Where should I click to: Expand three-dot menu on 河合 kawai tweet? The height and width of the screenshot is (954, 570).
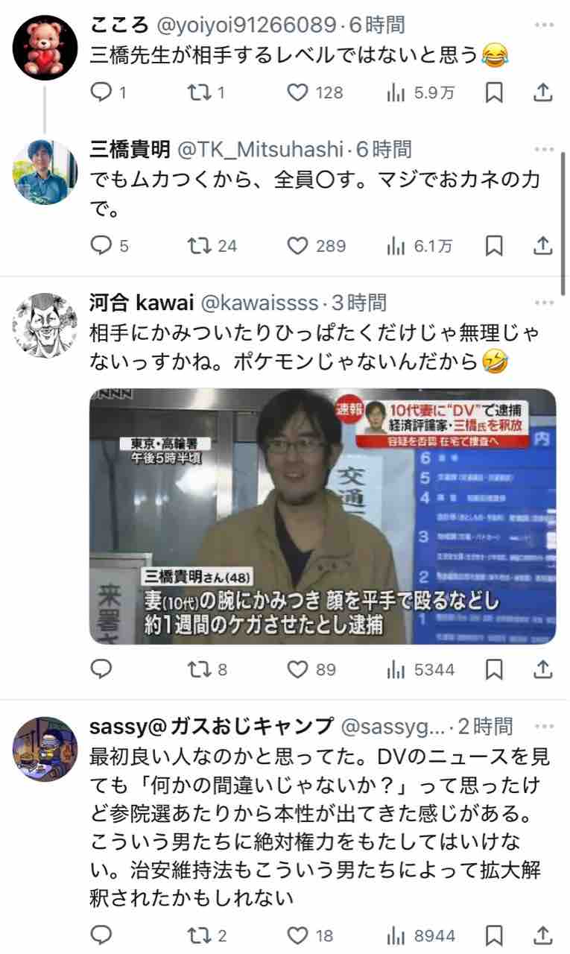pos(544,303)
